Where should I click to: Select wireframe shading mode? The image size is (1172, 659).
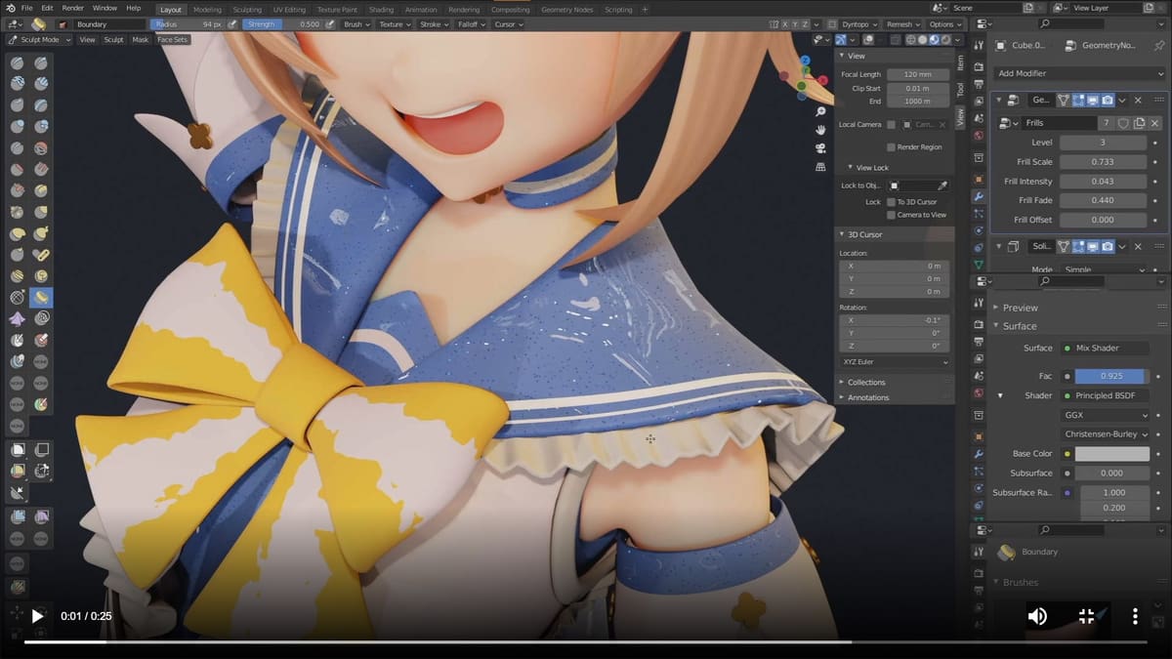pyautogui.click(x=910, y=40)
